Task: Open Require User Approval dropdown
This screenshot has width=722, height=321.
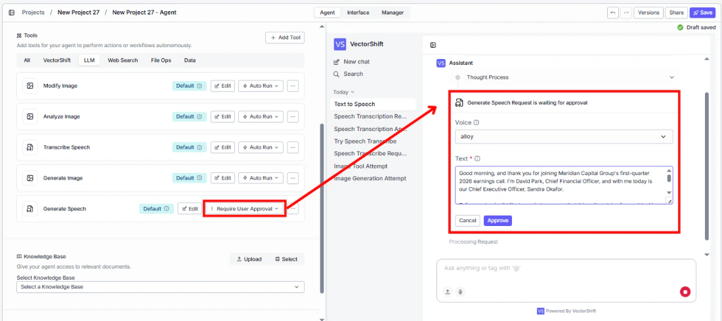Action: coord(245,209)
